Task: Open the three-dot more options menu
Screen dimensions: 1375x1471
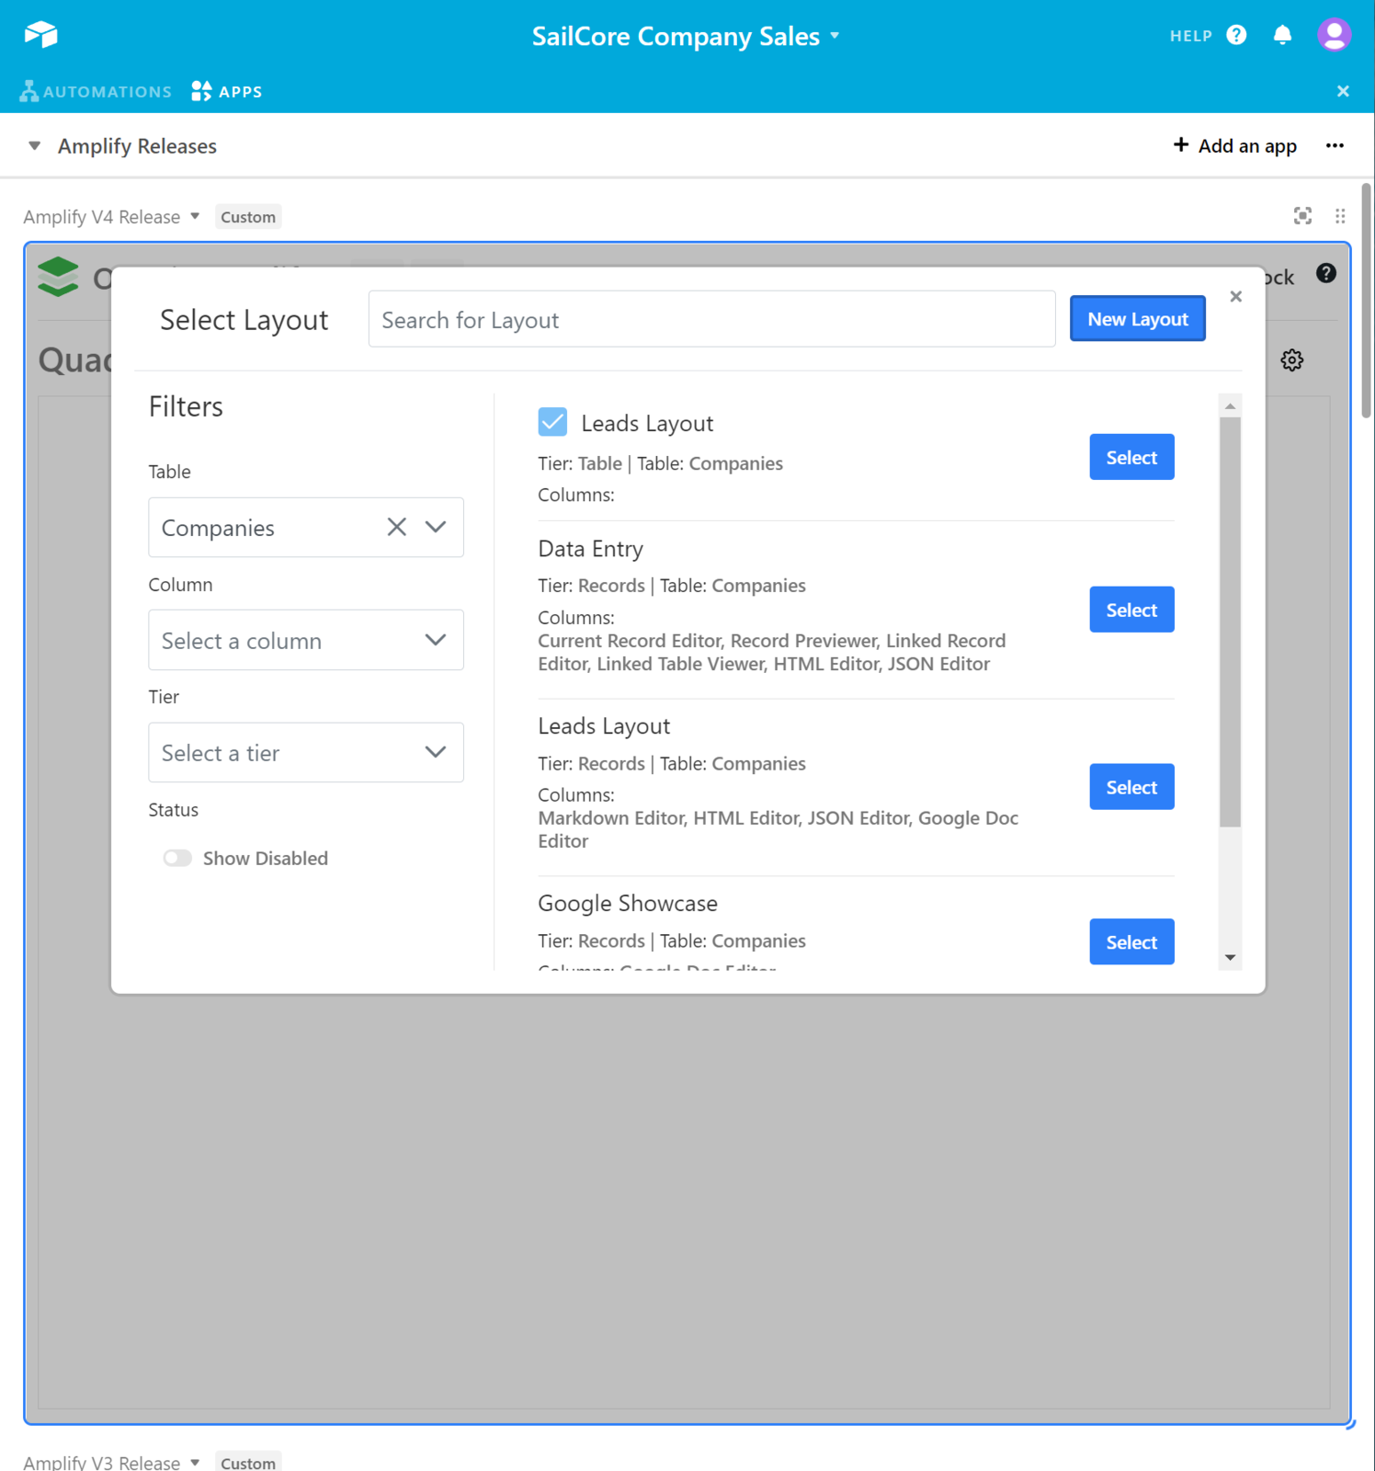Action: 1335,146
